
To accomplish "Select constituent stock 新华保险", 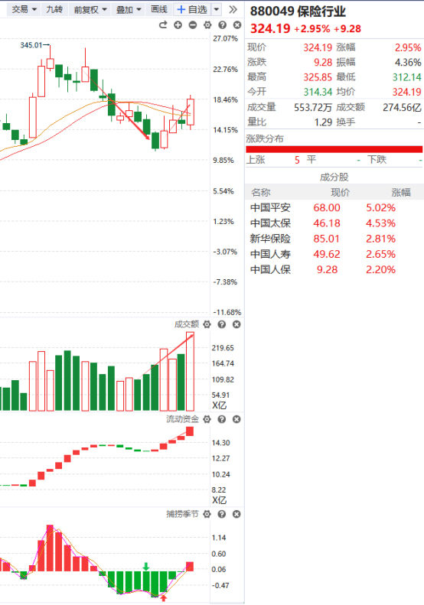I will (x=270, y=239).
